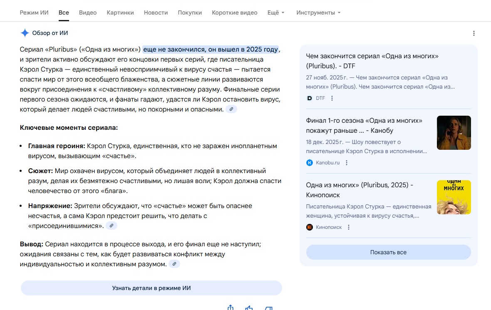Click the yellow Кинопоиск poster thumbnail
This screenshot has height=310, width=491.
coord(454,197)
